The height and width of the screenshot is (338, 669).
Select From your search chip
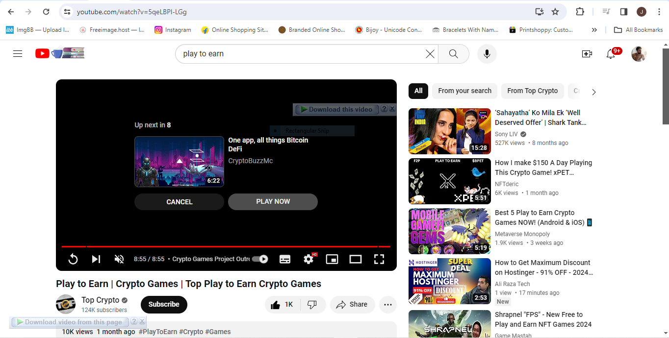[x=464, y=91]
